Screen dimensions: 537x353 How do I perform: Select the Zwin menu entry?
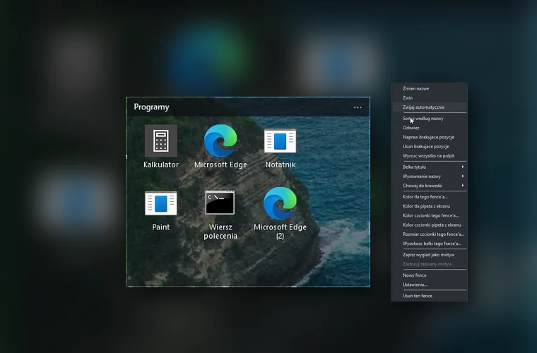click(430, 97)
